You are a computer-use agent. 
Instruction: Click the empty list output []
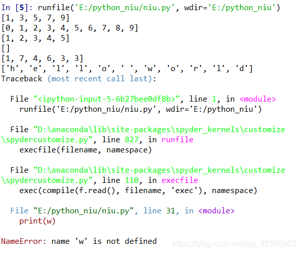pyautogui.click(x=6, y=48)
